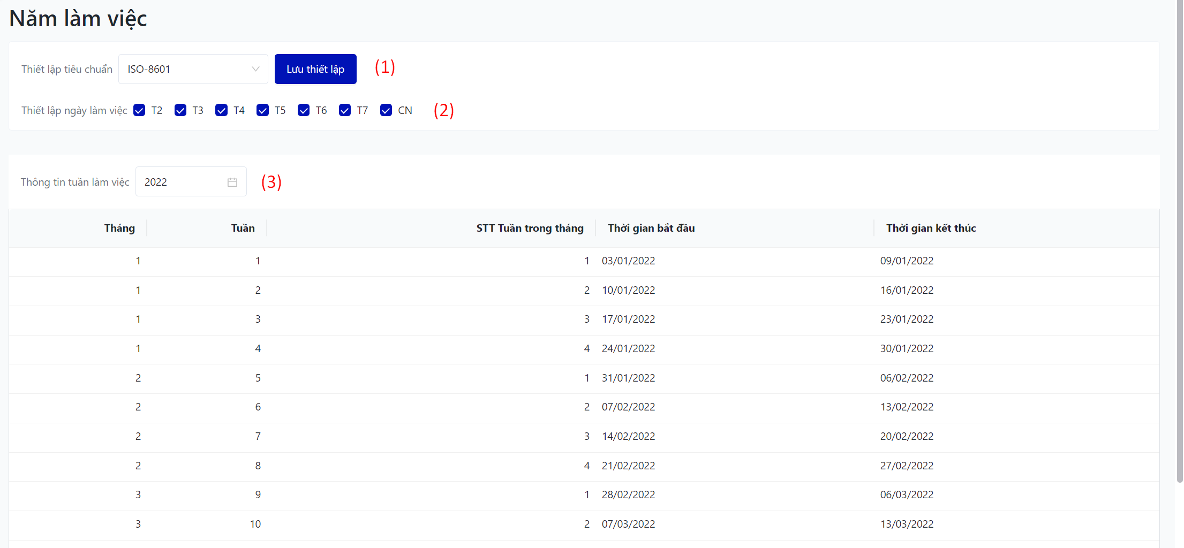This screenshot has height=548, width=1184.
Task: Click the Tuần column header
Action: [x=243, y=228]
